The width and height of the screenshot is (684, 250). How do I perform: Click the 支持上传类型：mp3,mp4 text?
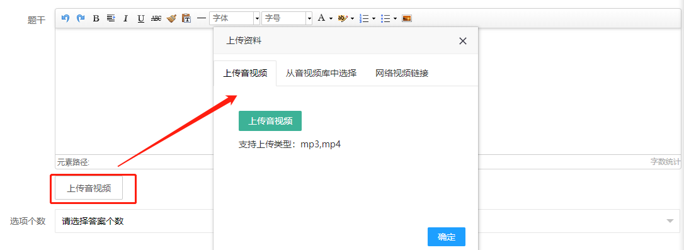point(290,144)
